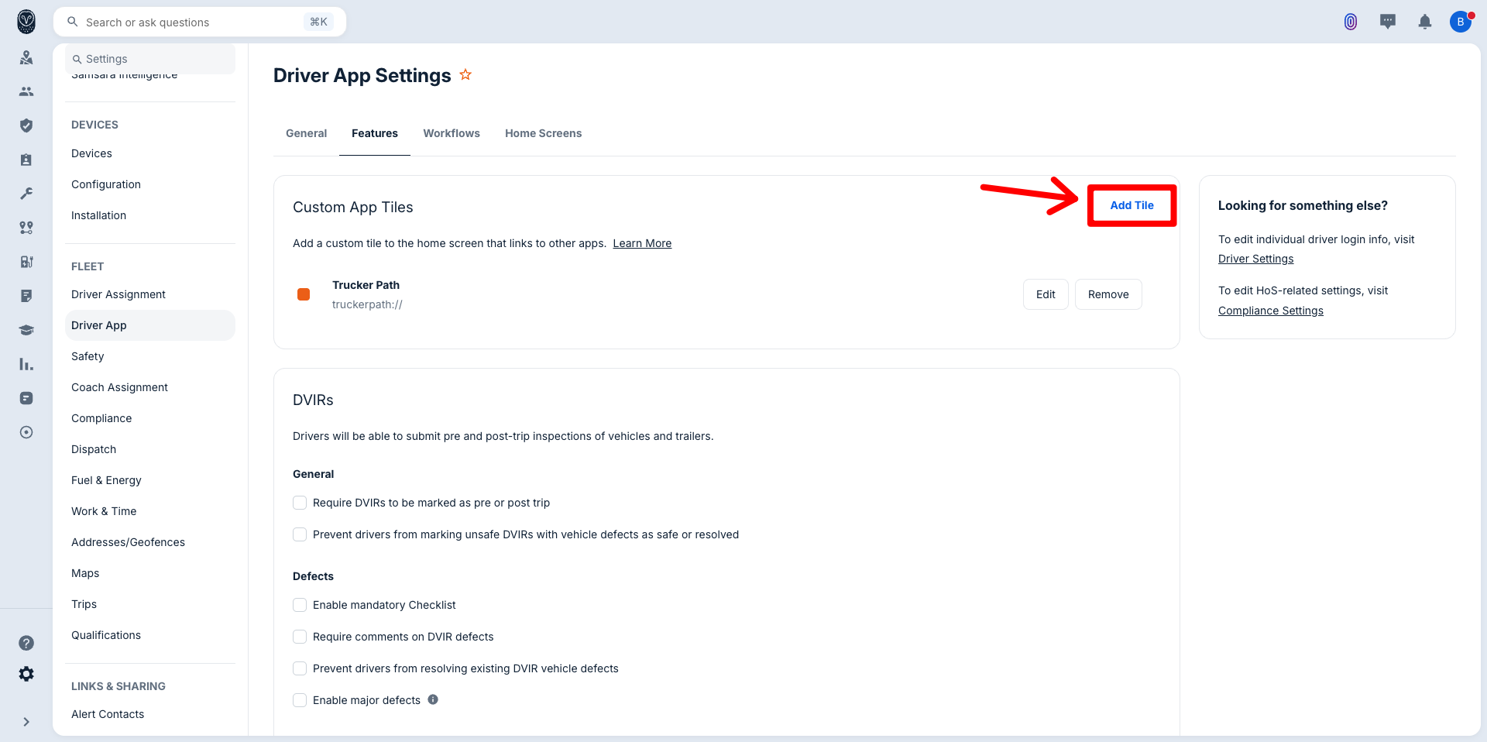Screen dimensions: 1487x742
Task: Open notifications bell icon
Action: [1424, 22]
